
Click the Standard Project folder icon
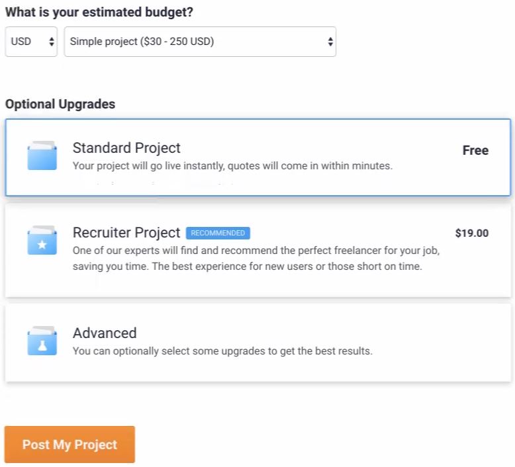pos(42,155)
